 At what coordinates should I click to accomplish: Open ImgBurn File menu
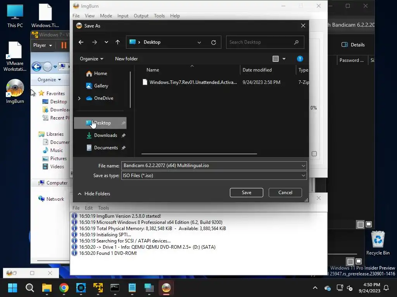tap(76, 15)
